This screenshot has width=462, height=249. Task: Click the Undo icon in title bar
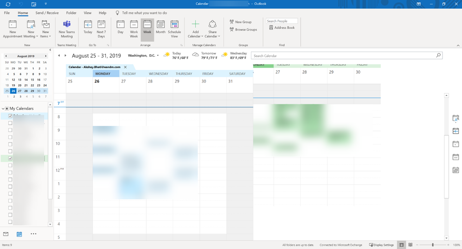[21, 4]
